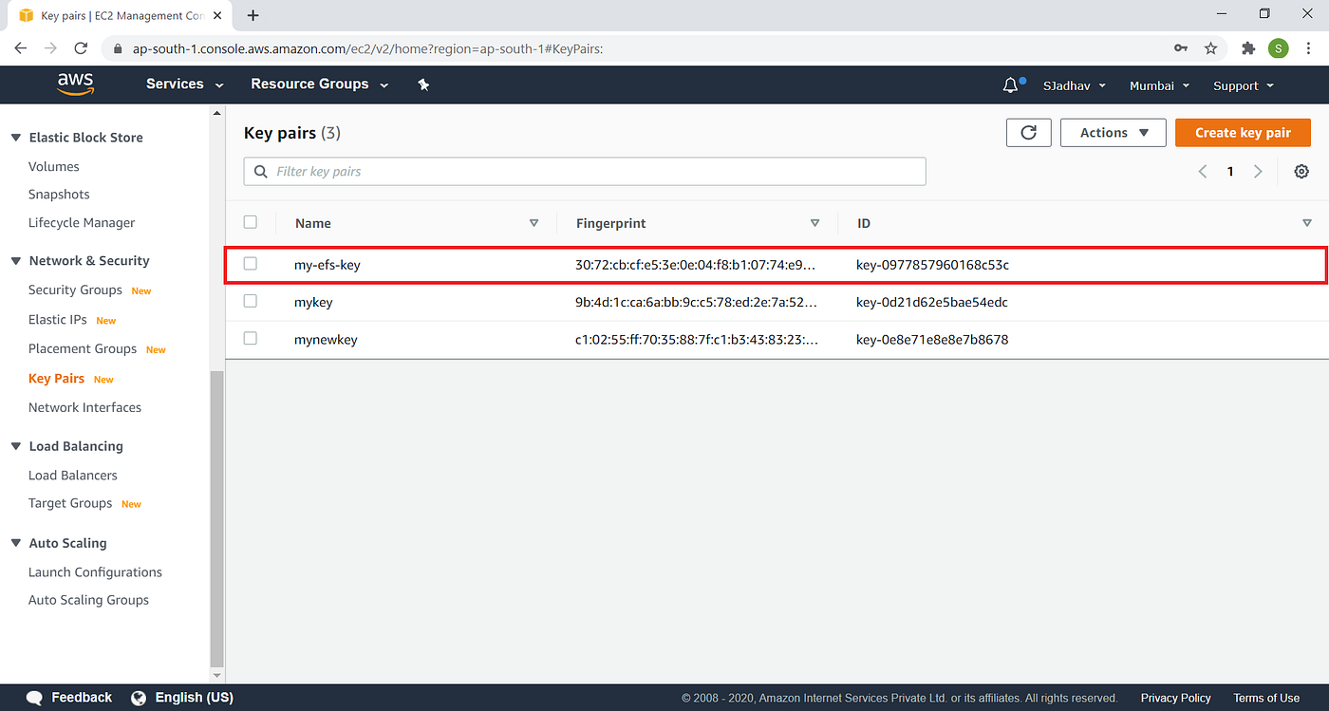
Task: Collapse the Network & Security section
Action: (x=16, y=260)
